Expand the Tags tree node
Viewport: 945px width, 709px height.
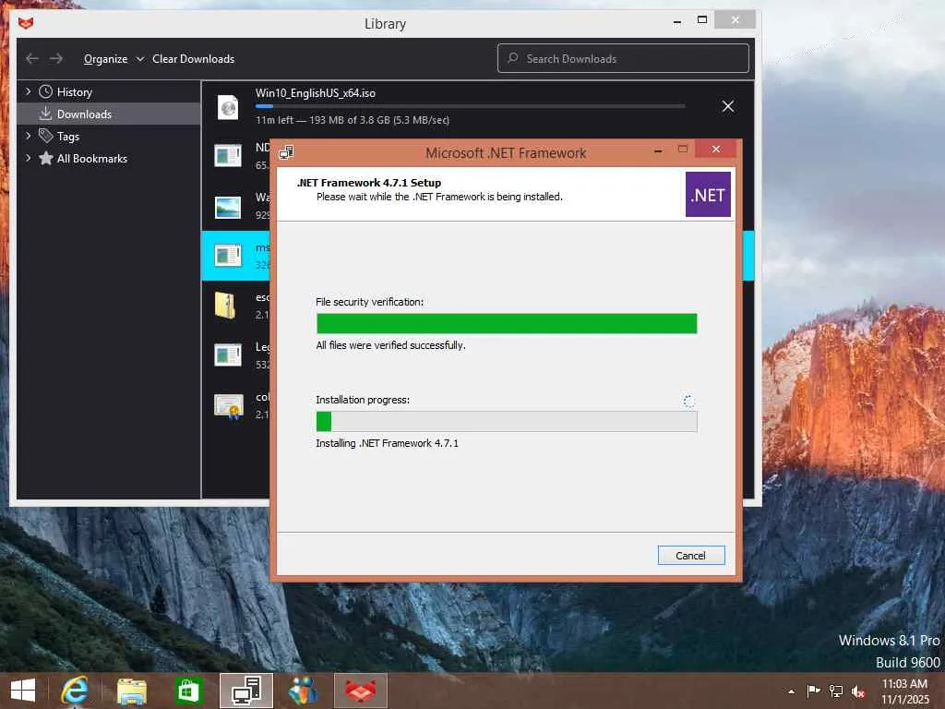[x=28, y=137]
